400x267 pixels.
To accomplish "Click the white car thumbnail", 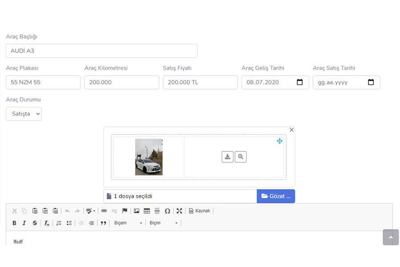I will [149, 157].
